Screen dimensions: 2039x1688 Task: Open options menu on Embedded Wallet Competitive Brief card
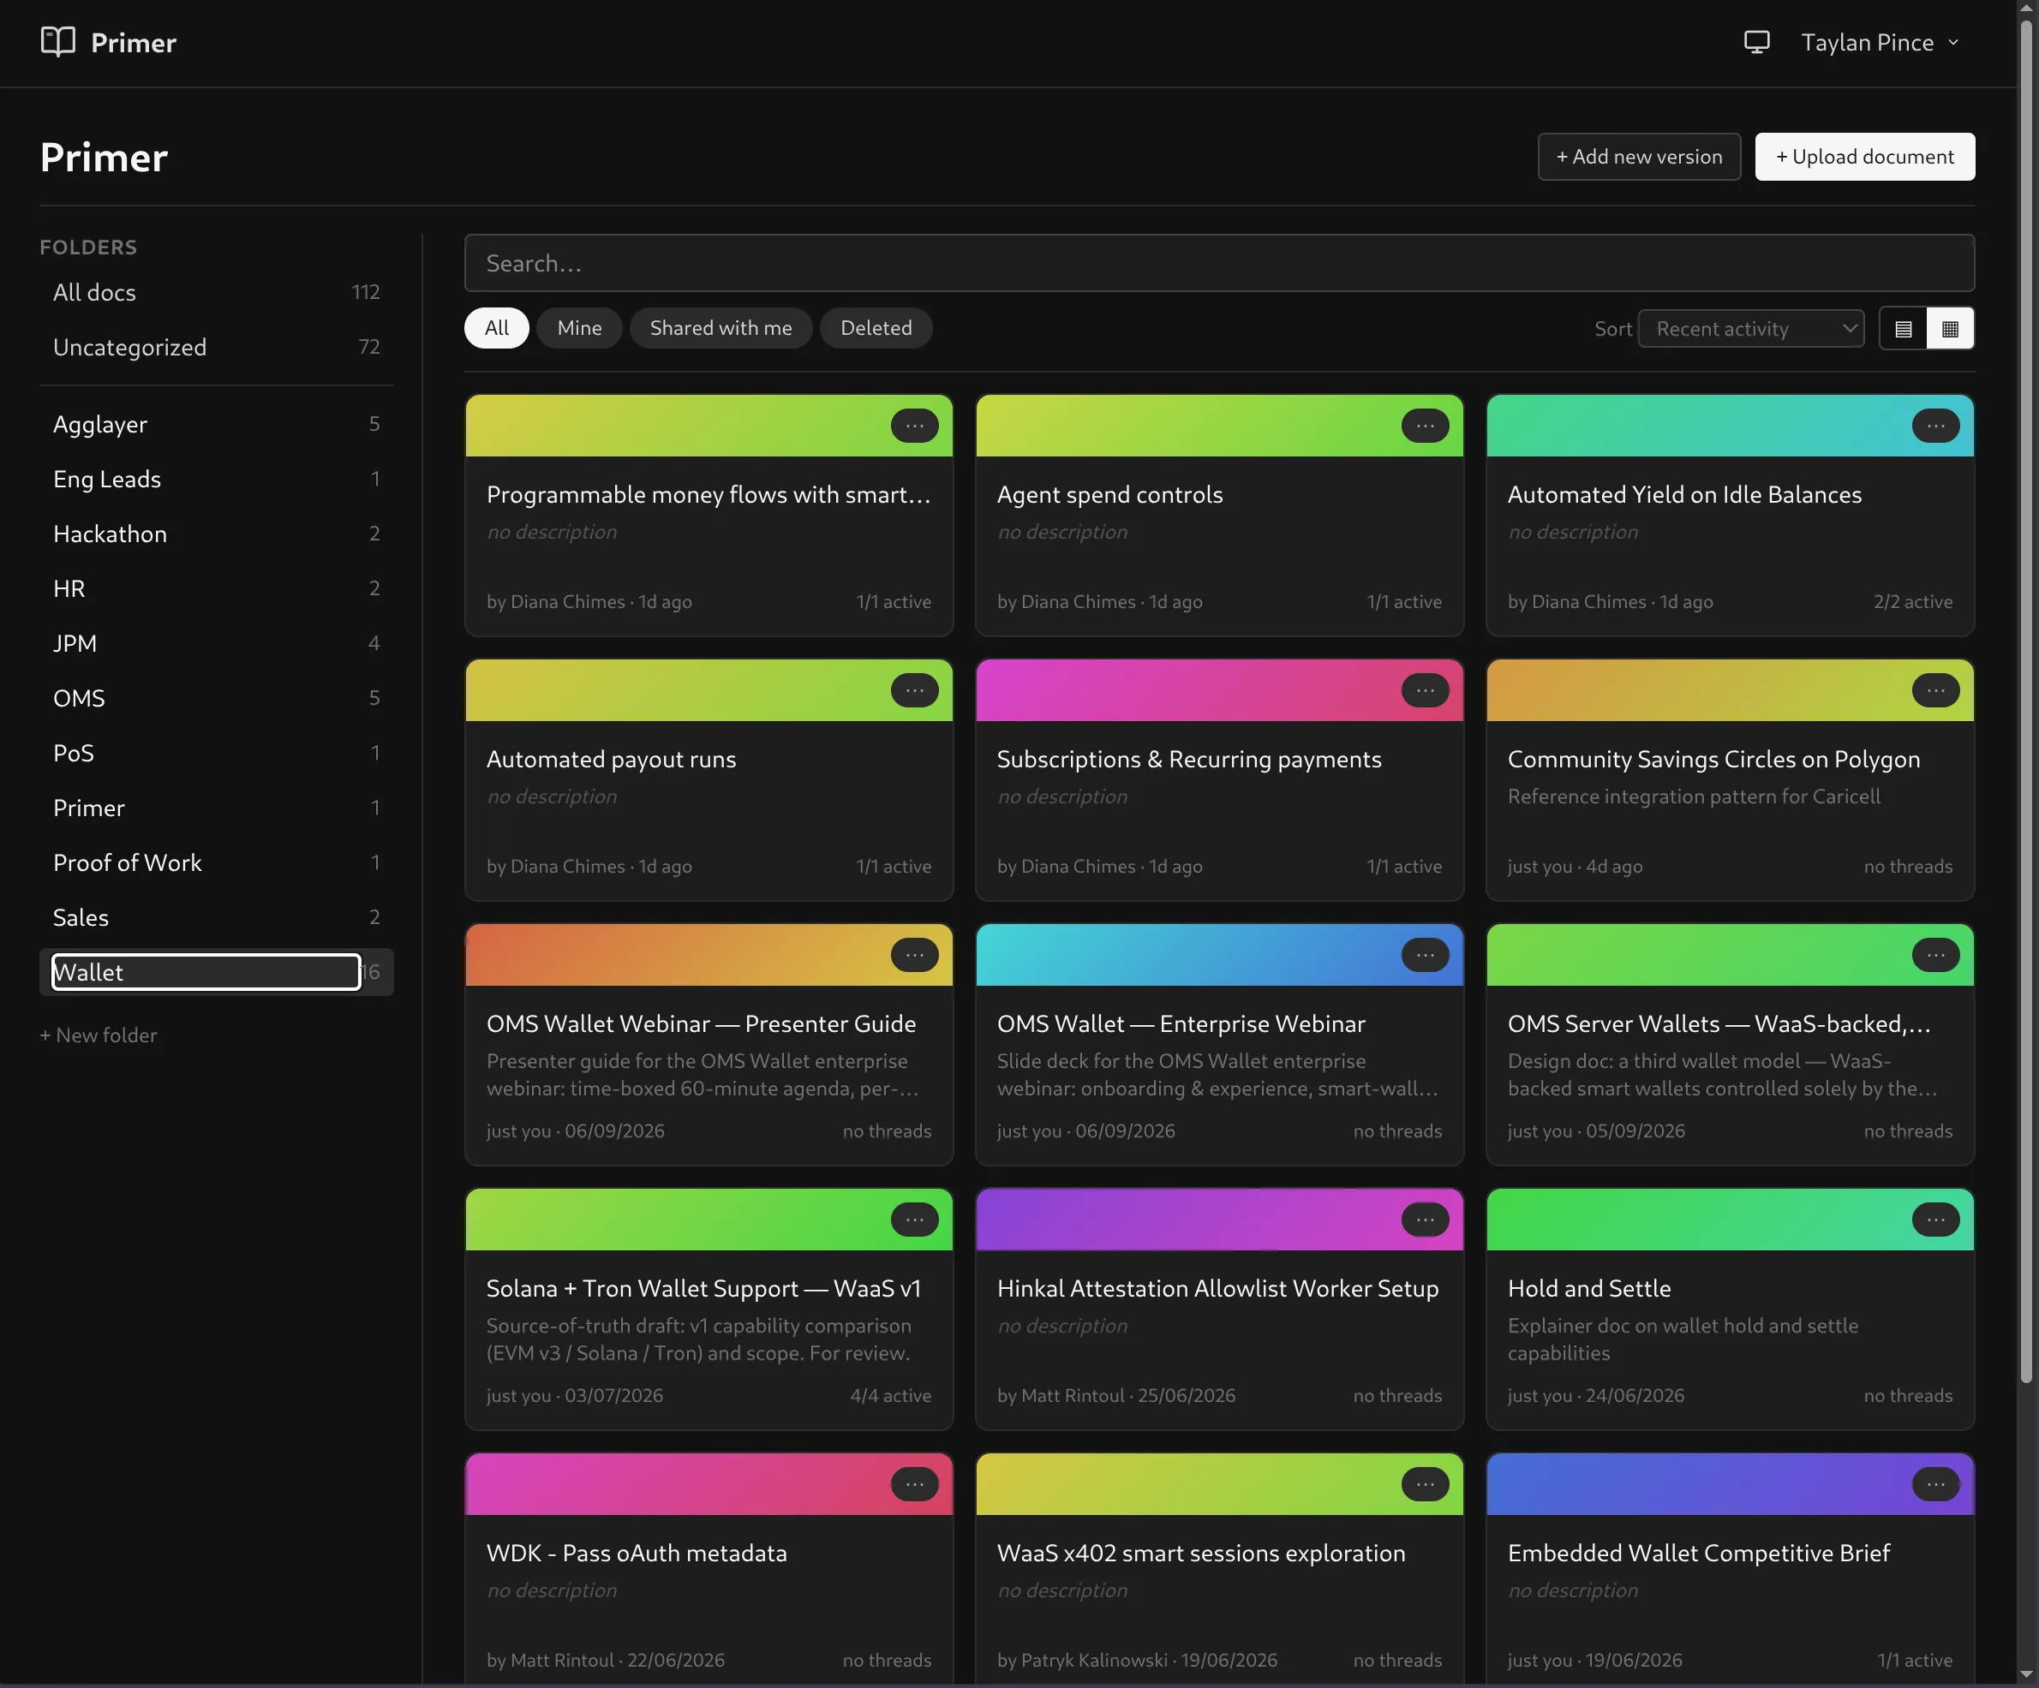point(1935,1484)
